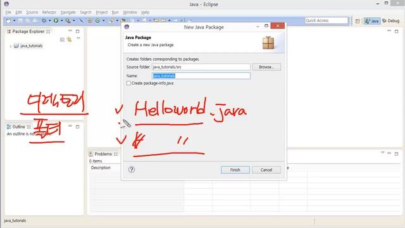Maximize the Package Explorer panel
The width and height of the screenshot is (405, 228).
(x=77, y=31)
